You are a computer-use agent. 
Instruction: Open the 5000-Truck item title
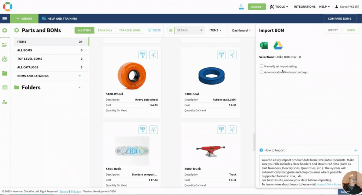tap(193, 169)
